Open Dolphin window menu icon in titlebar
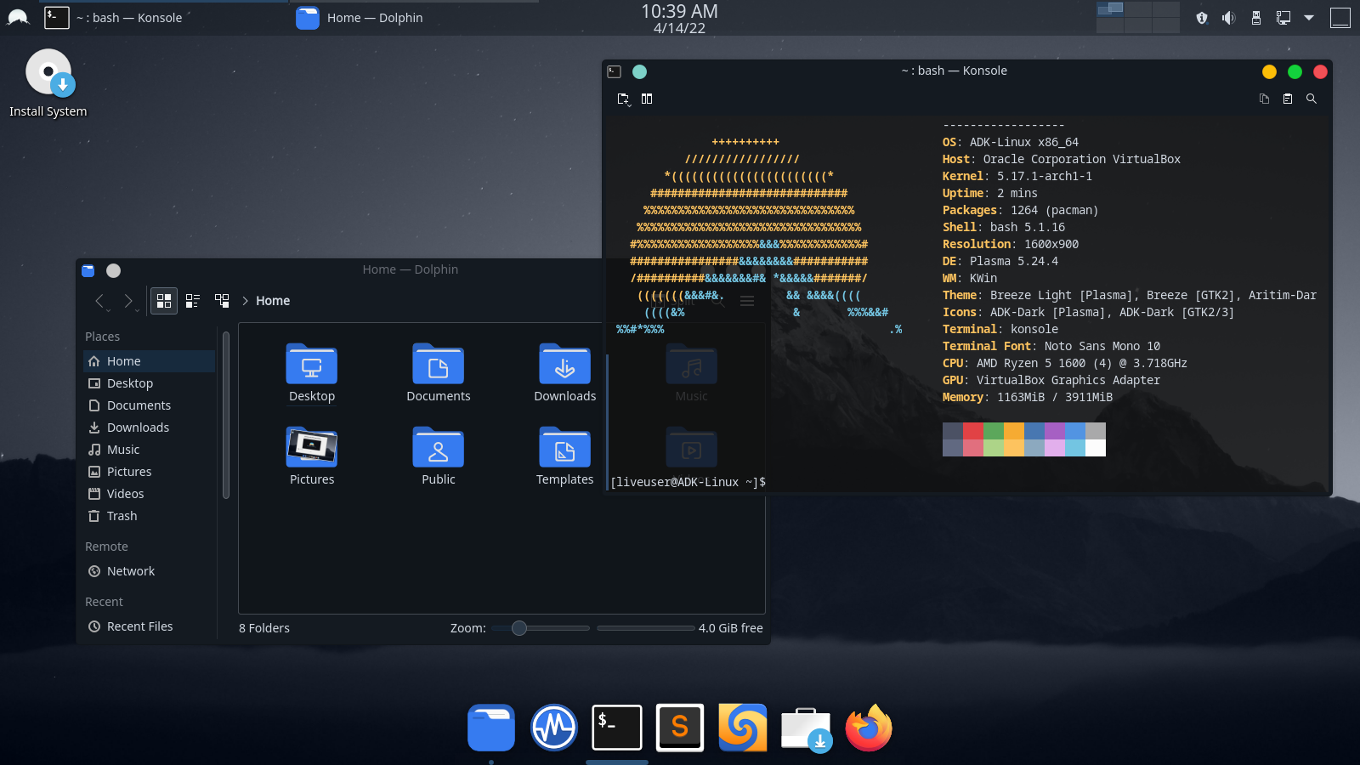1360x765 pixels. pyautogui.click(x=88, y=270)
